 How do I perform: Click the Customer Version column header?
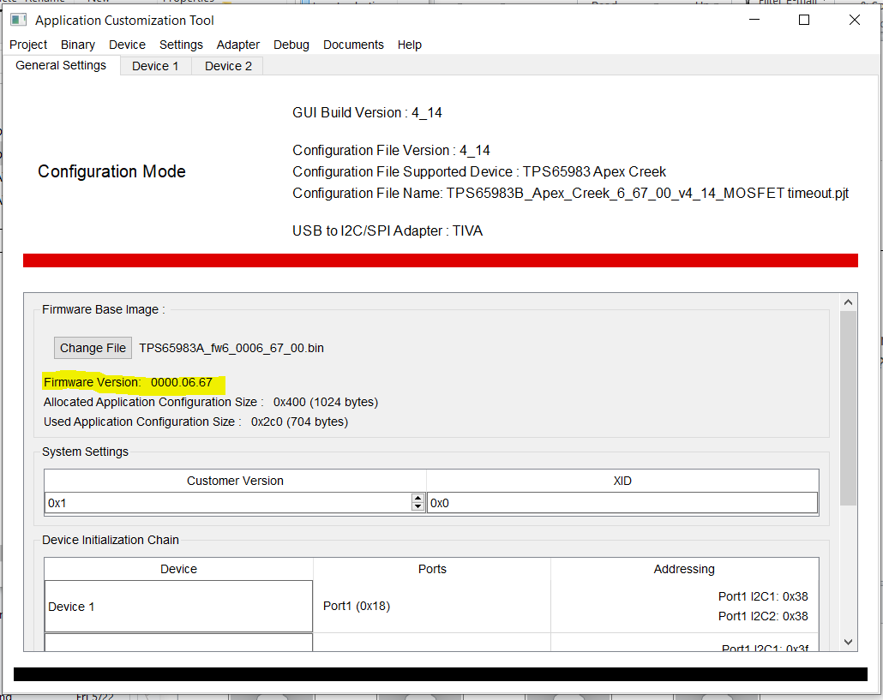235,481
